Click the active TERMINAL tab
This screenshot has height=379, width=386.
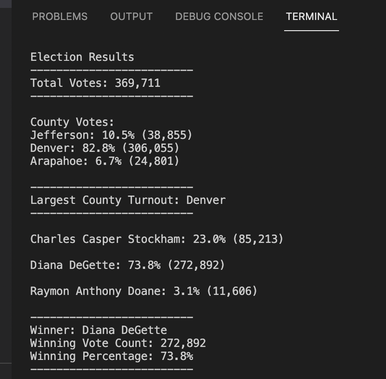(x=311, y=16)
